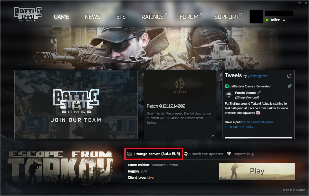Click the blacked-out profile avatar

256,17
